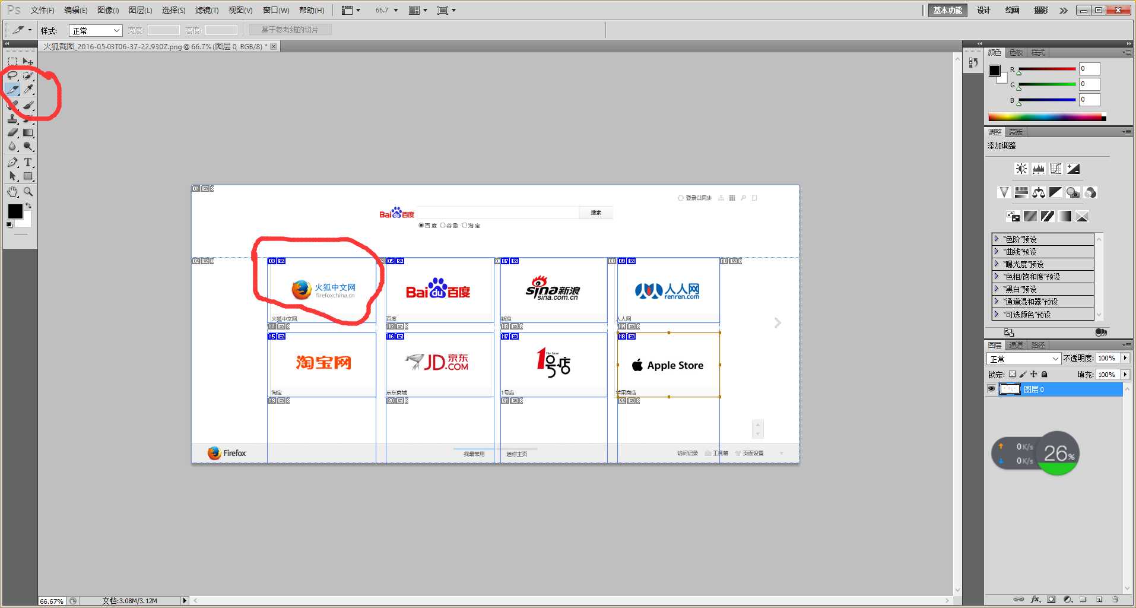Select the Zoom tool

tap(28, 192)
